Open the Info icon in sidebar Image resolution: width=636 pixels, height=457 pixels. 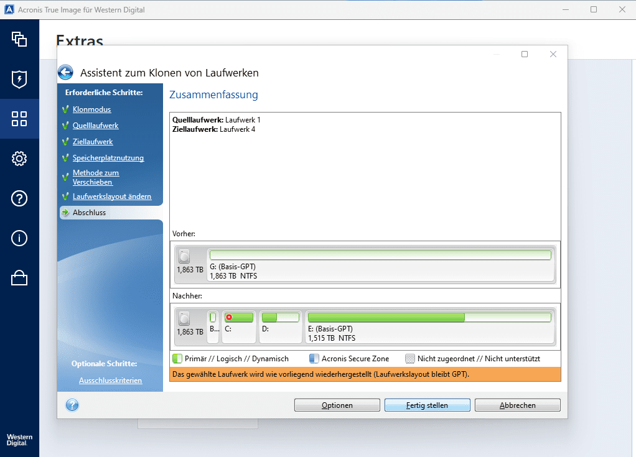click(19, 238)
